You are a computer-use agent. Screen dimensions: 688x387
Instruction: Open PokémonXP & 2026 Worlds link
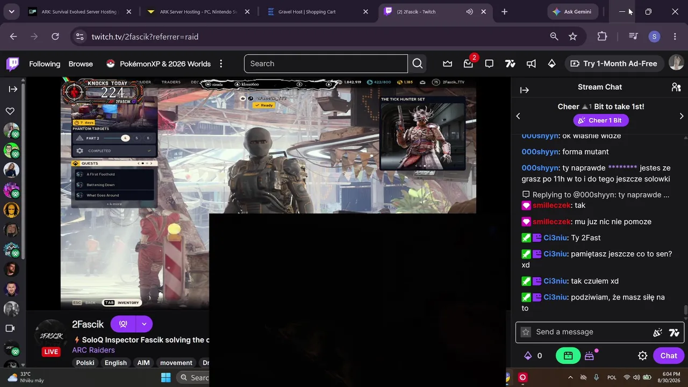tap(159, 63)
